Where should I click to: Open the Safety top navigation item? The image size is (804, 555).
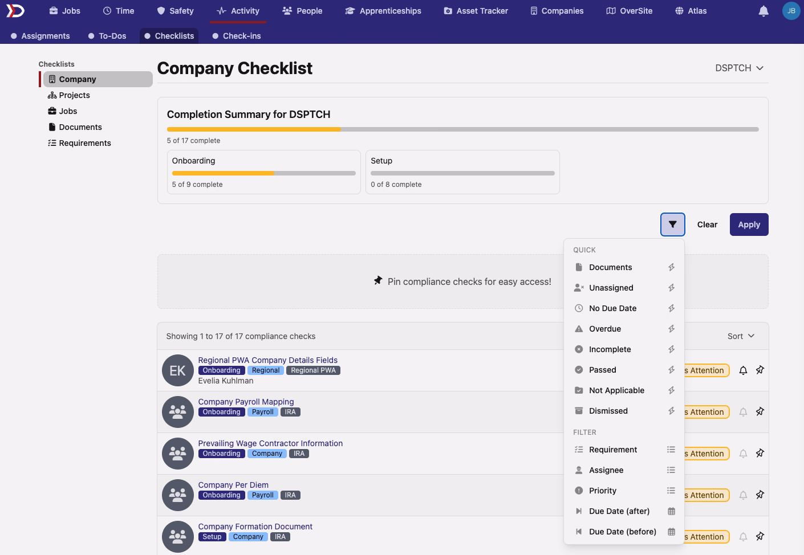point(176,11)
